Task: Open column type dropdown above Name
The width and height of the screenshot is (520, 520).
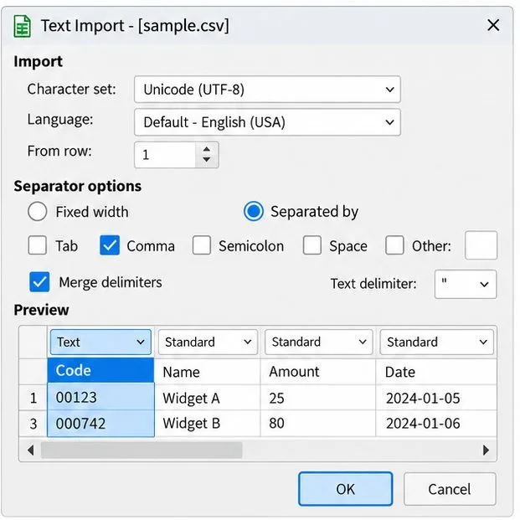Action: 208,342
